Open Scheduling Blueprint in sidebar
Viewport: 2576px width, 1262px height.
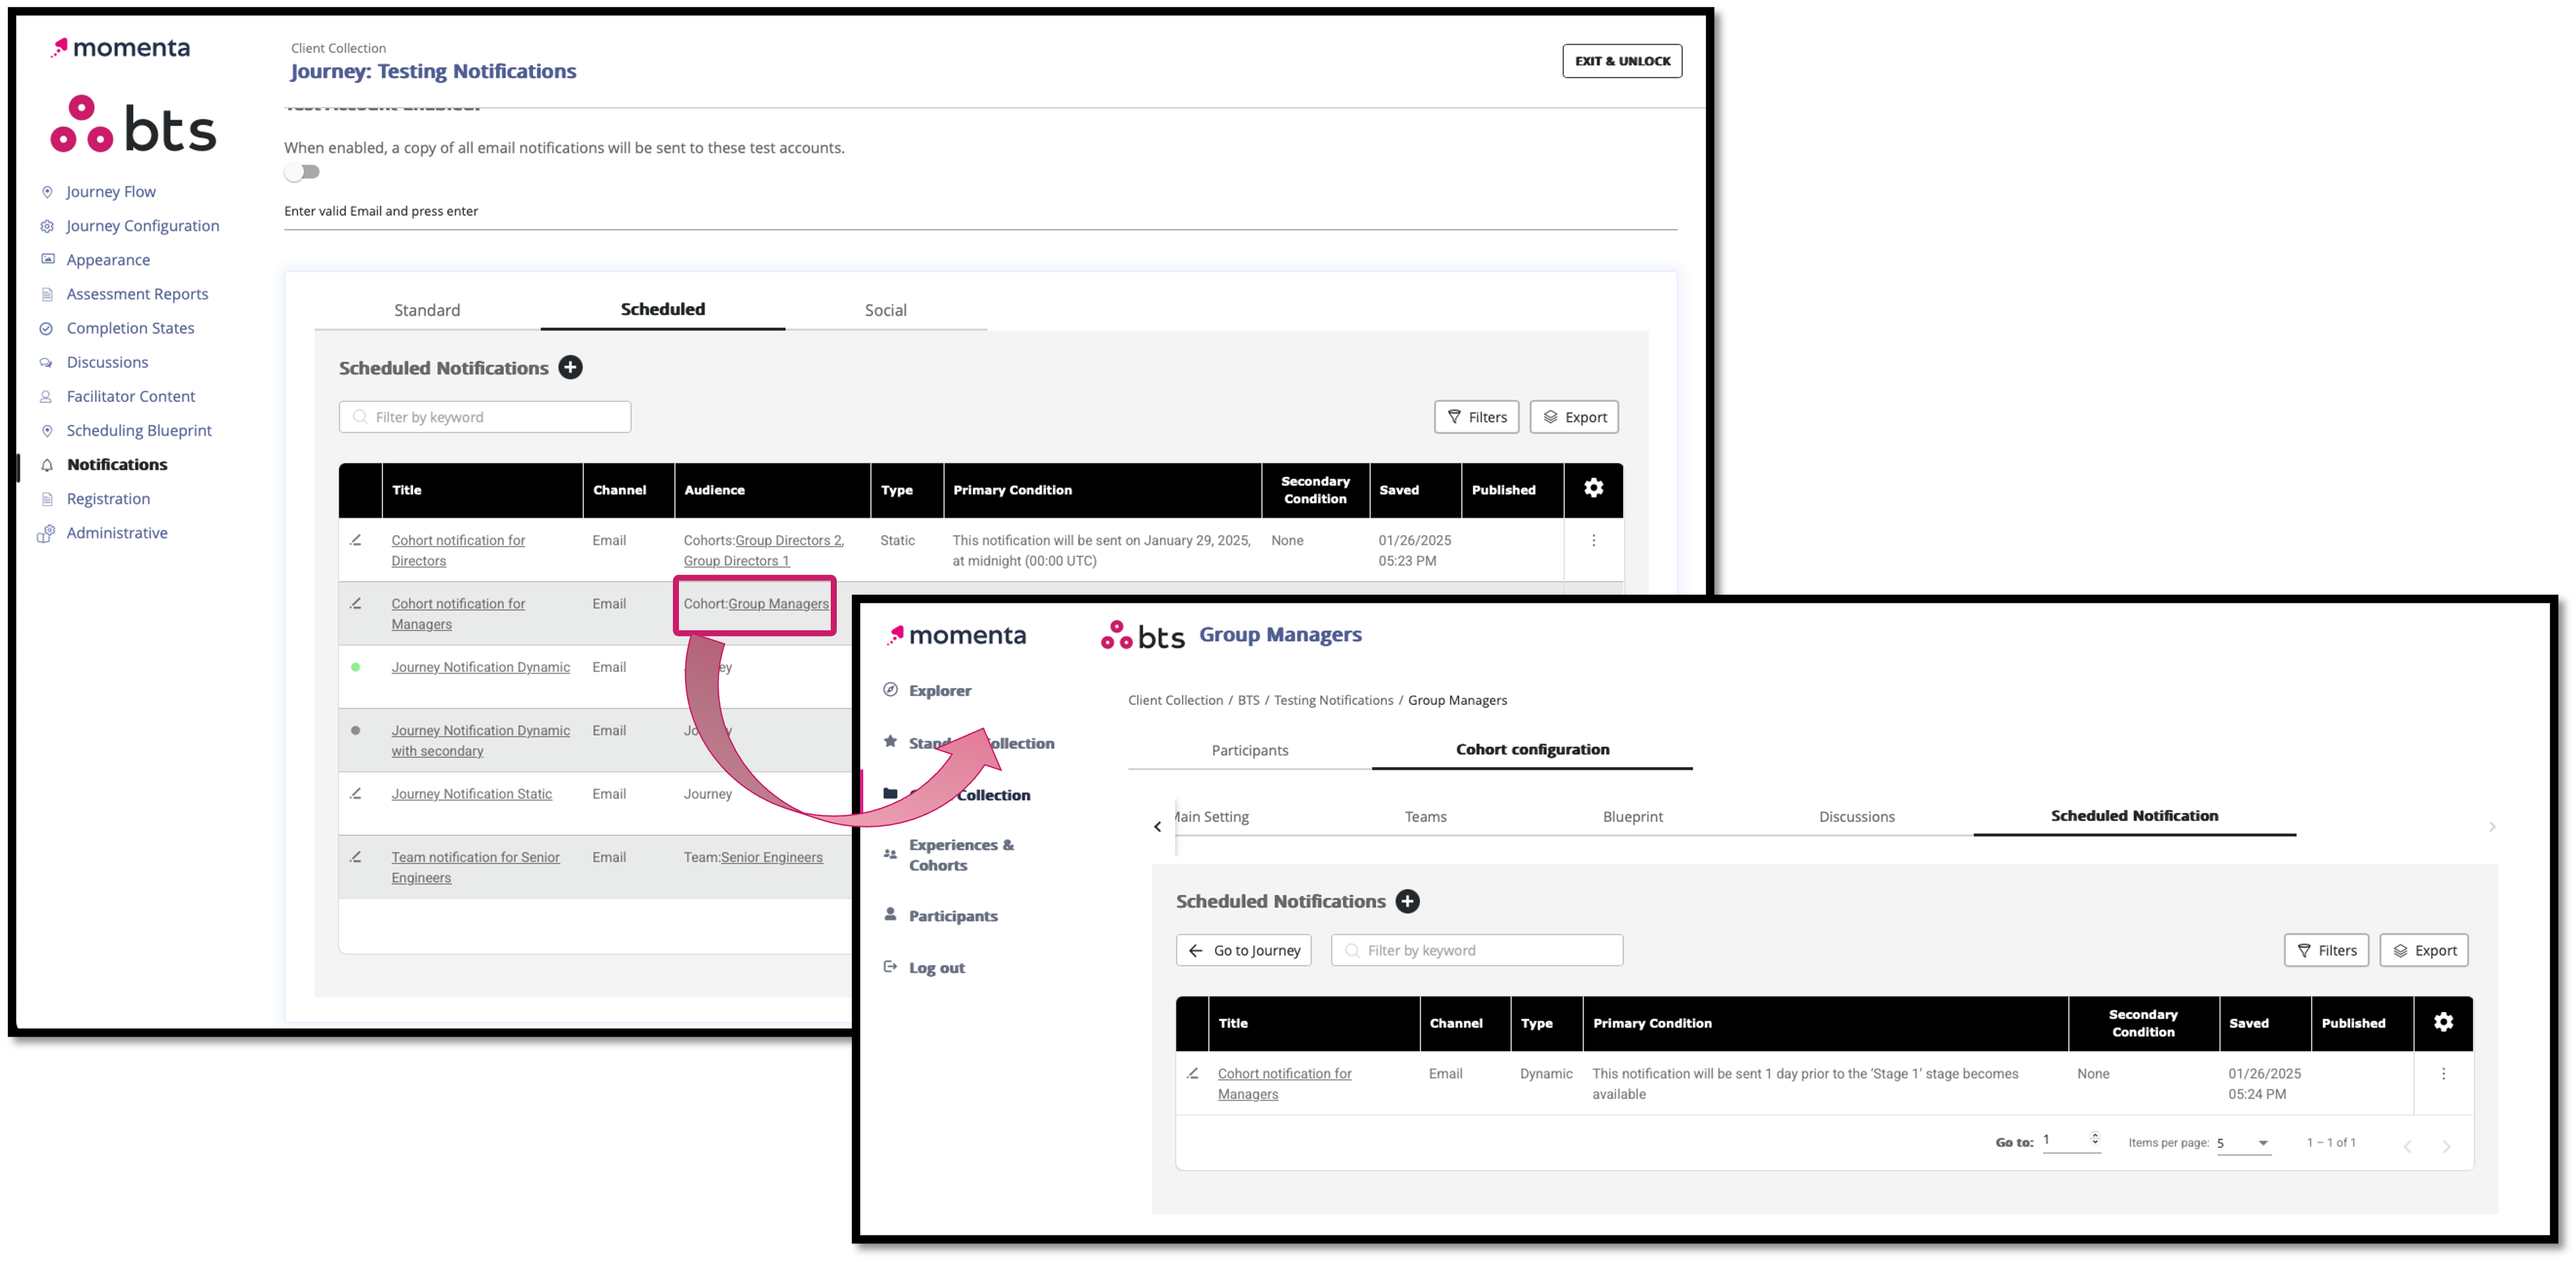pyautogui.click(x=139, y=430)
